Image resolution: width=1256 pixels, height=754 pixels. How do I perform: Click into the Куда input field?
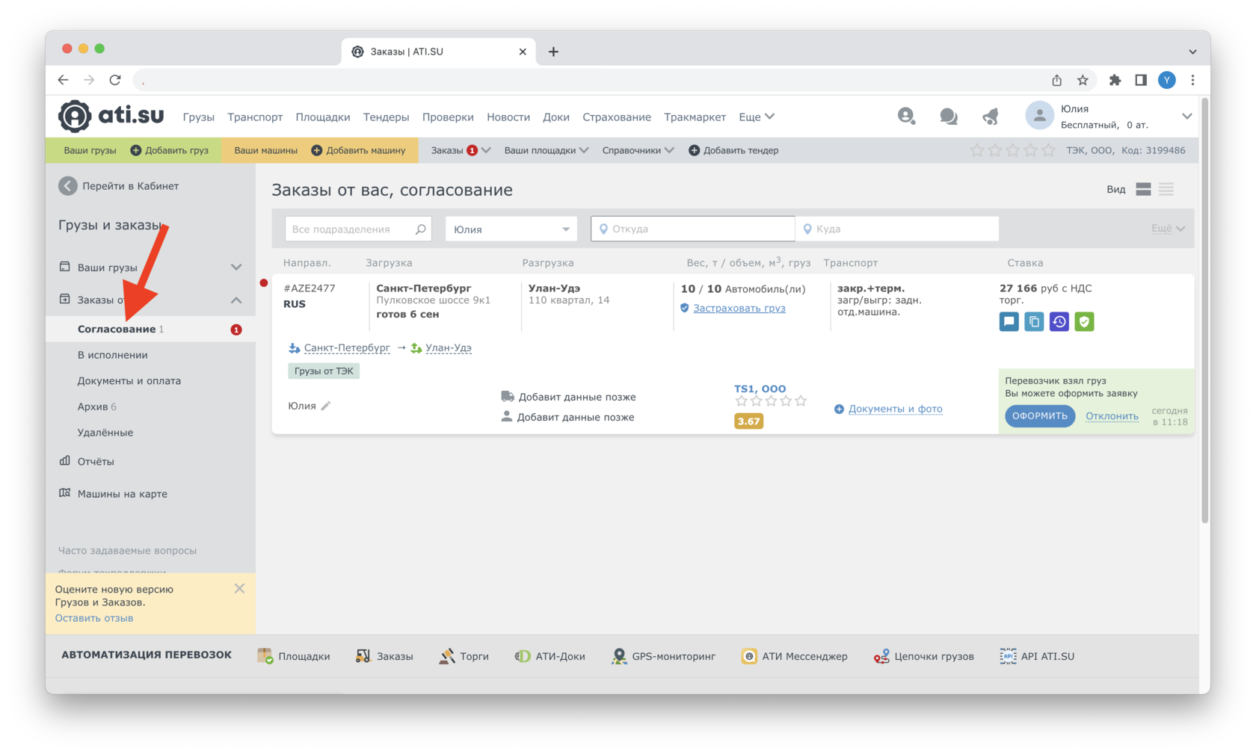(897, 229)
